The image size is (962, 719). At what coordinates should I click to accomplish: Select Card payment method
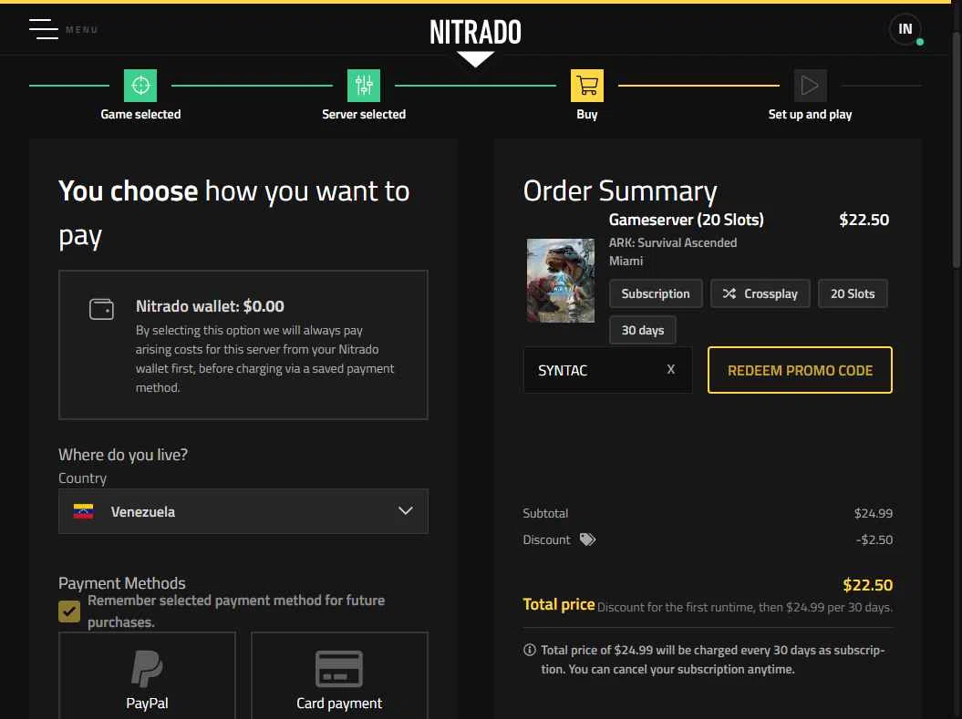tap(339, 675)
